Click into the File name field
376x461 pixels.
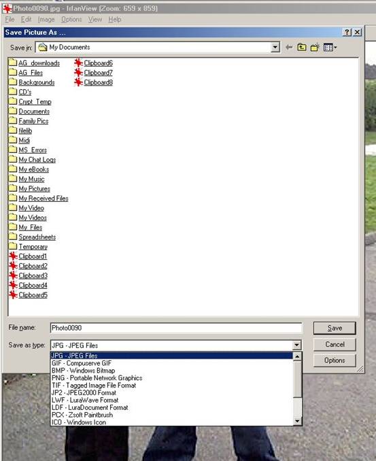pyautogui.click(x=176, y=328)
